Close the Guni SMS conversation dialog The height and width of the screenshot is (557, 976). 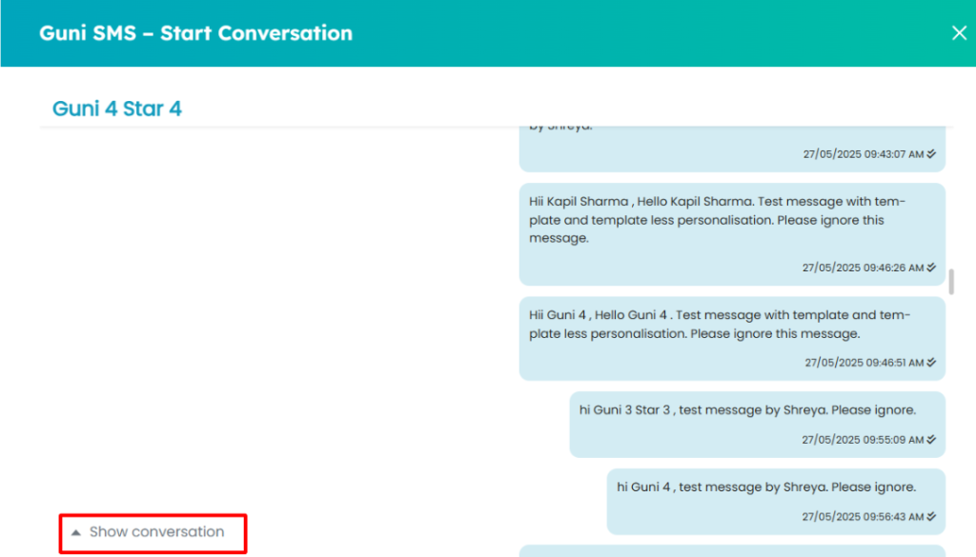click(x=959, y=33)
